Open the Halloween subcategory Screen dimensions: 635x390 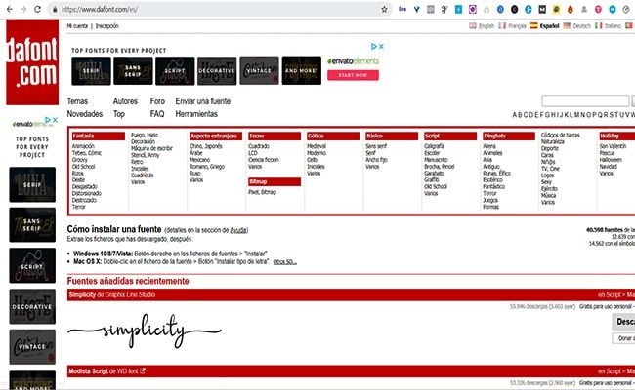611,160
